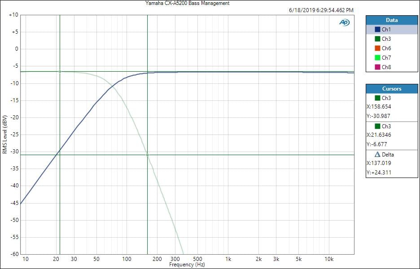
Task: Select the Ch8 entry in Data legend
Action: pyautogui.click(x=386, y=67)
